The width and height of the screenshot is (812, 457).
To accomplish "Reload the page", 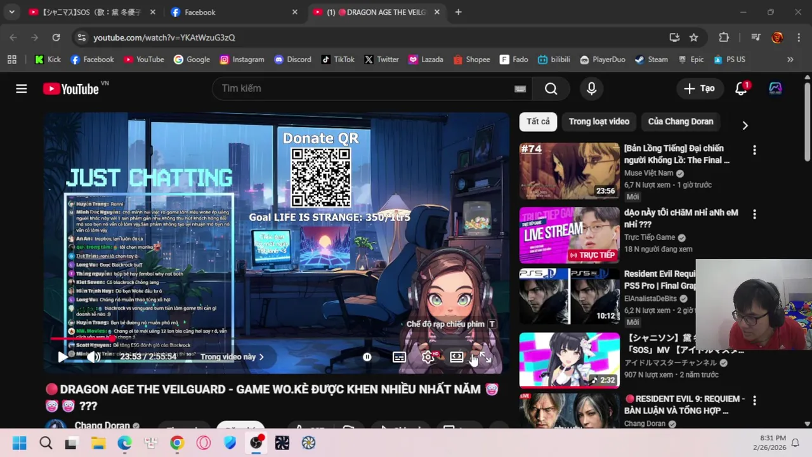I will [56, 37].
